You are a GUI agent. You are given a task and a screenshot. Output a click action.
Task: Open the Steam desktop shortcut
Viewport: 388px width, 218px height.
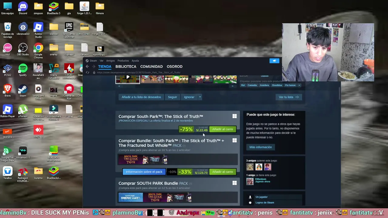point(23,91)
